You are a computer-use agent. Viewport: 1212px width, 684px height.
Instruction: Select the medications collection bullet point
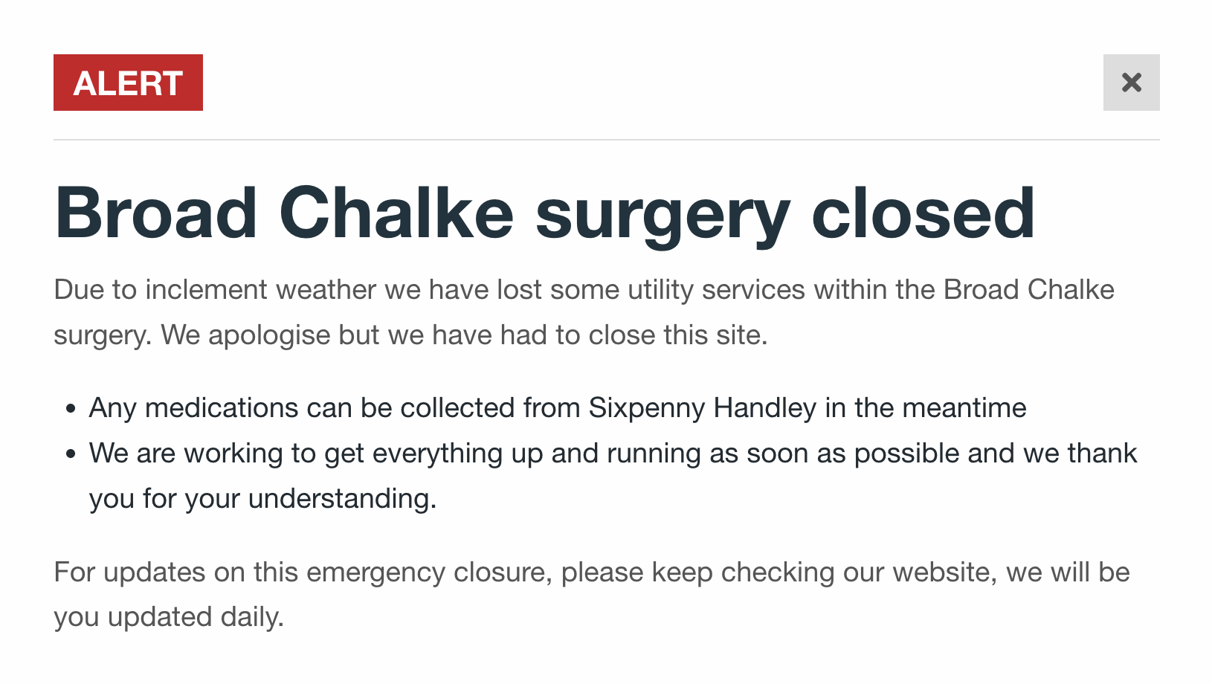558,408
